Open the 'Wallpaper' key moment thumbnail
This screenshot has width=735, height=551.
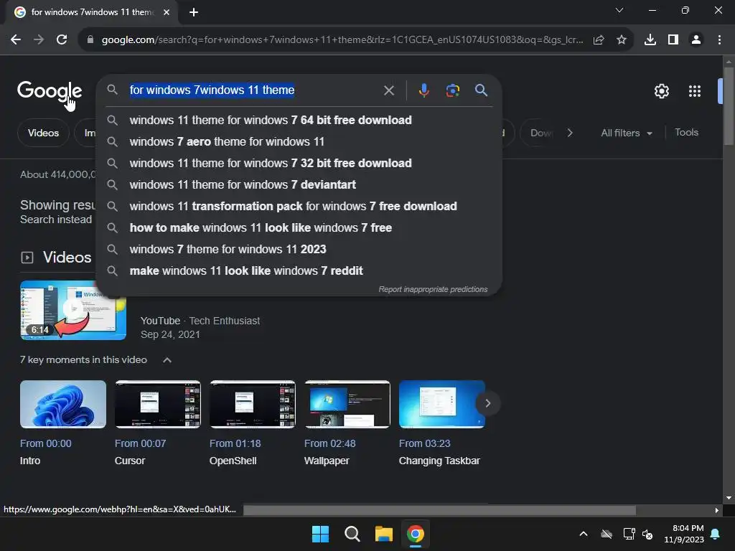pos(347,404)
